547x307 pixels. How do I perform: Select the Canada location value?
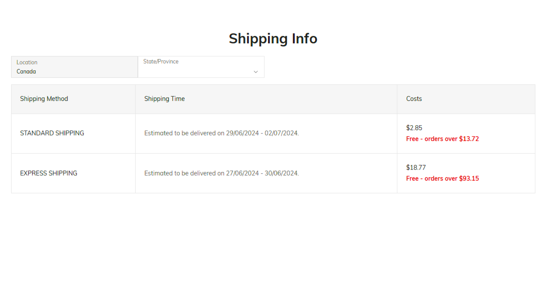click(26, 72)
